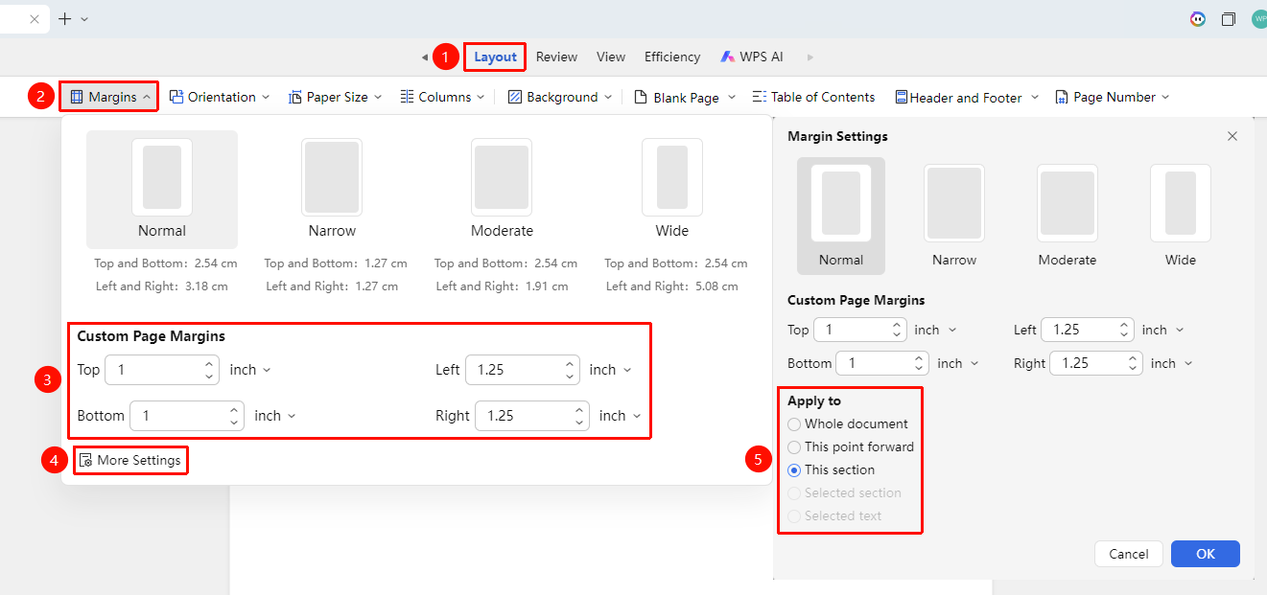The width and height of the screenshot is (1267, 595).
Task: Expand the chevron beside the new tab plus
Action: point(84,19)
